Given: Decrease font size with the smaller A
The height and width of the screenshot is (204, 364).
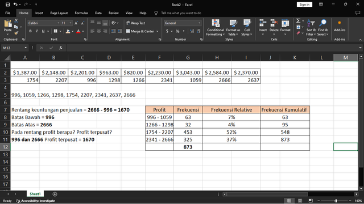Looking at the screenshot, I should [x=82, y=23].
